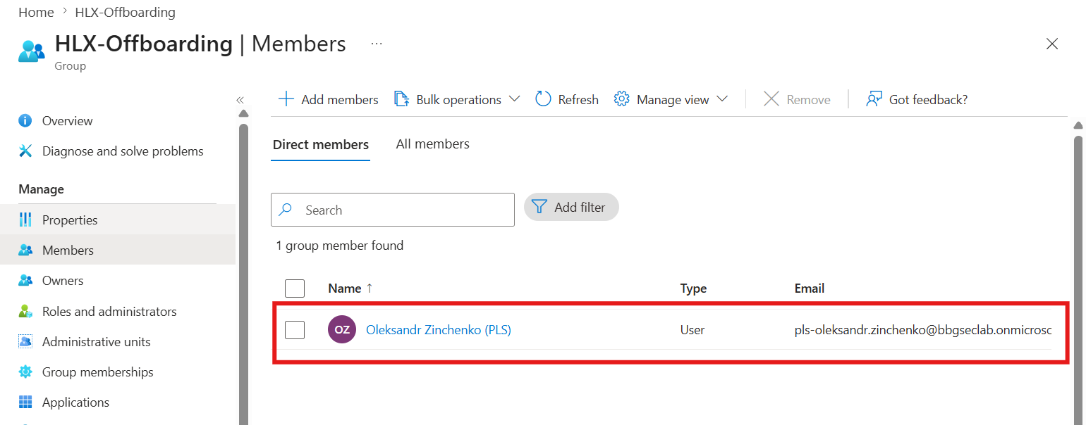The image size is (1086, 425).
Task: Click the Email column header
Action: click(x=810, y=288)
